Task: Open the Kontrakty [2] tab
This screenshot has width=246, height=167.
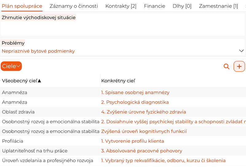Action: tap(121, 6)
